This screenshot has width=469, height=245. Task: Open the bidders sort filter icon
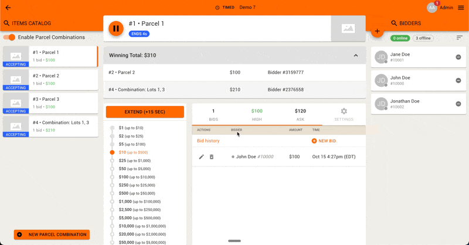(x=460, y=38)
